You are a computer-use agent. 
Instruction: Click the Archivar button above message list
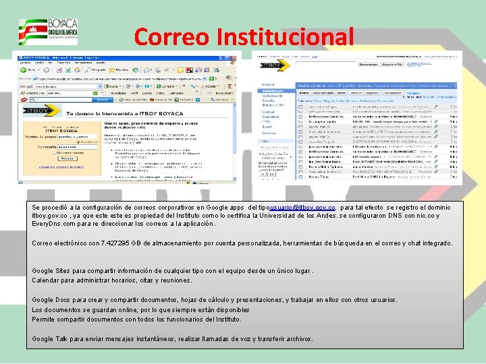coord(304,93)
